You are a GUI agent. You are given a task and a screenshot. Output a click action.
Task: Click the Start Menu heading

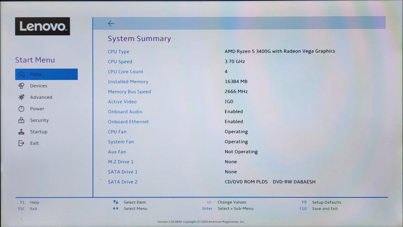pos(35,60)
